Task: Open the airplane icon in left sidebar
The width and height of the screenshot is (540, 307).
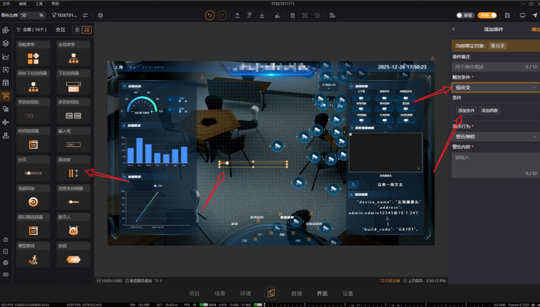Action: click(5, 122)
